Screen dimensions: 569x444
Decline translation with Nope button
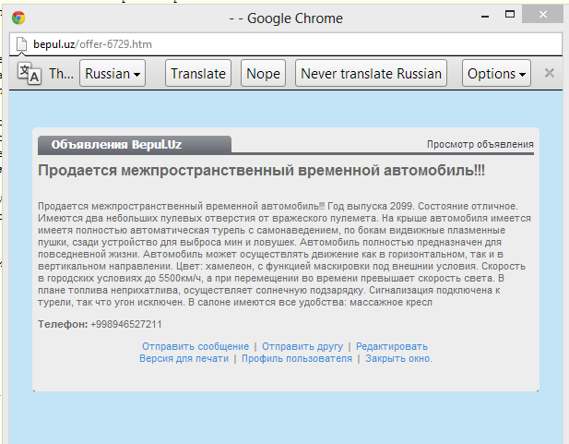263,74
